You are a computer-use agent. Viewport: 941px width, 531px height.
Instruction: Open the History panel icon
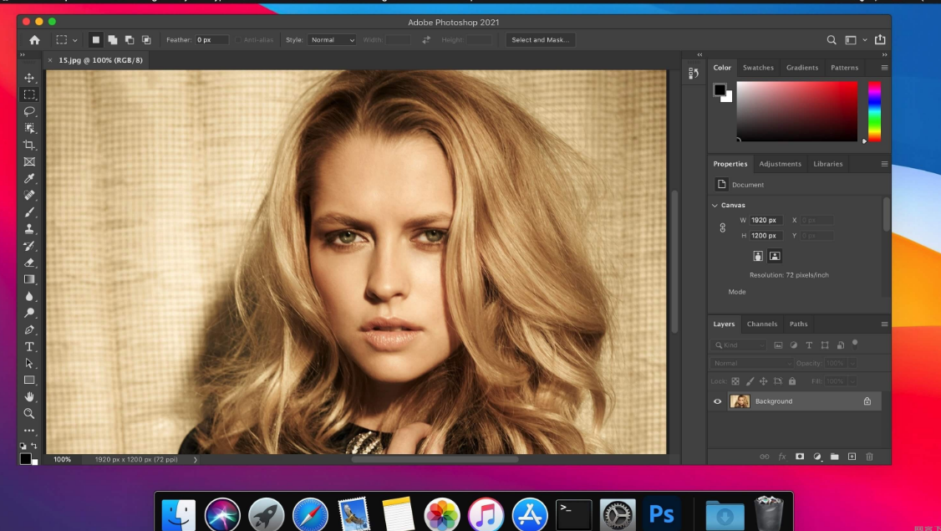693,74
